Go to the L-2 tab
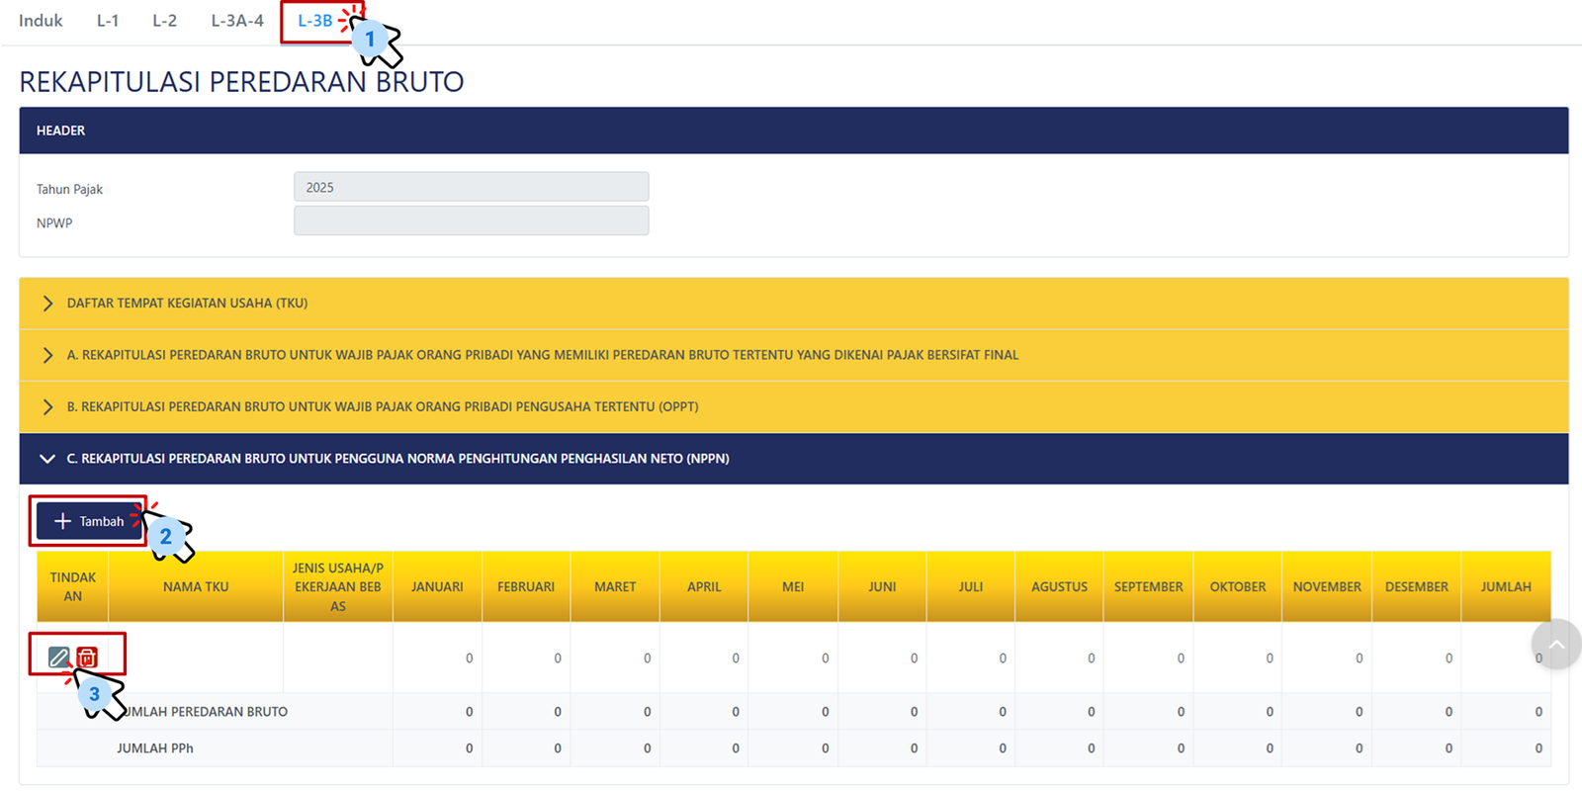The width and height of the screenshot is (1582, 791). (164, 21)
